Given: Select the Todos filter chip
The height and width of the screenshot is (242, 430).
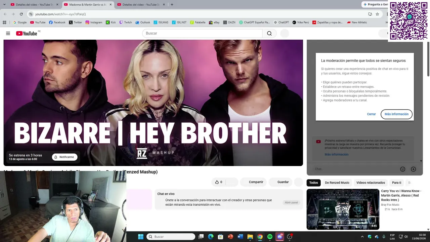Looking at the screenshot, I should click(x=313, y=183).
